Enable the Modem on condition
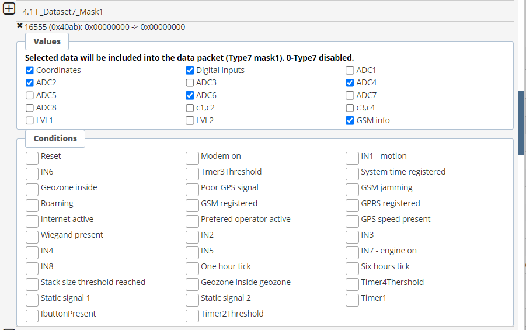The image size is (526, 330). (x=192, y=158)
